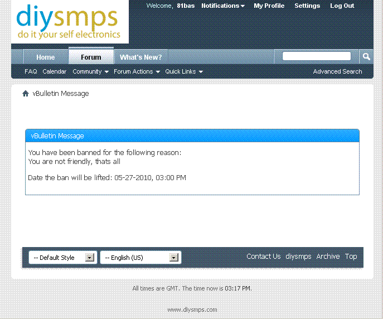
Task: Click the search magnifier icon
Action: (366, 57)
